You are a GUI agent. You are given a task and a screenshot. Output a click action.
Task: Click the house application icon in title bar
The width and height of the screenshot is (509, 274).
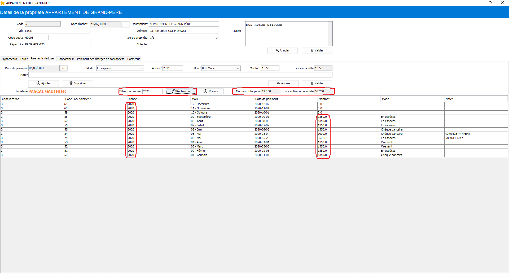3,3
